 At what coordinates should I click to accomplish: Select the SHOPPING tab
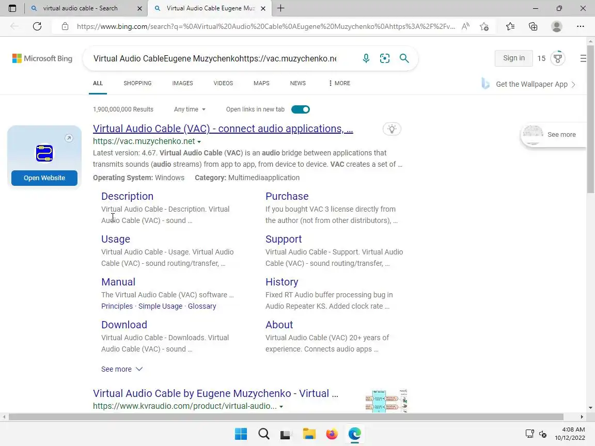click(x=137, y=83)
